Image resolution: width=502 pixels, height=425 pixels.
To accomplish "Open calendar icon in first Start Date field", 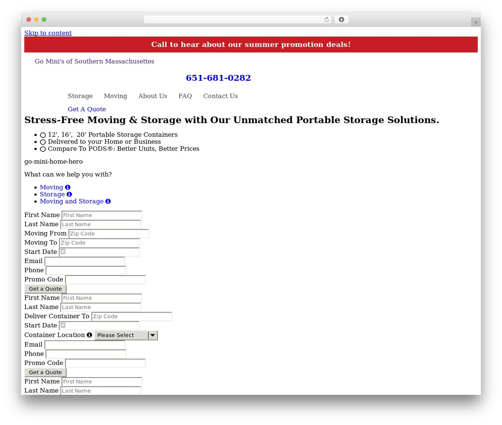I will tap(63, 252).
